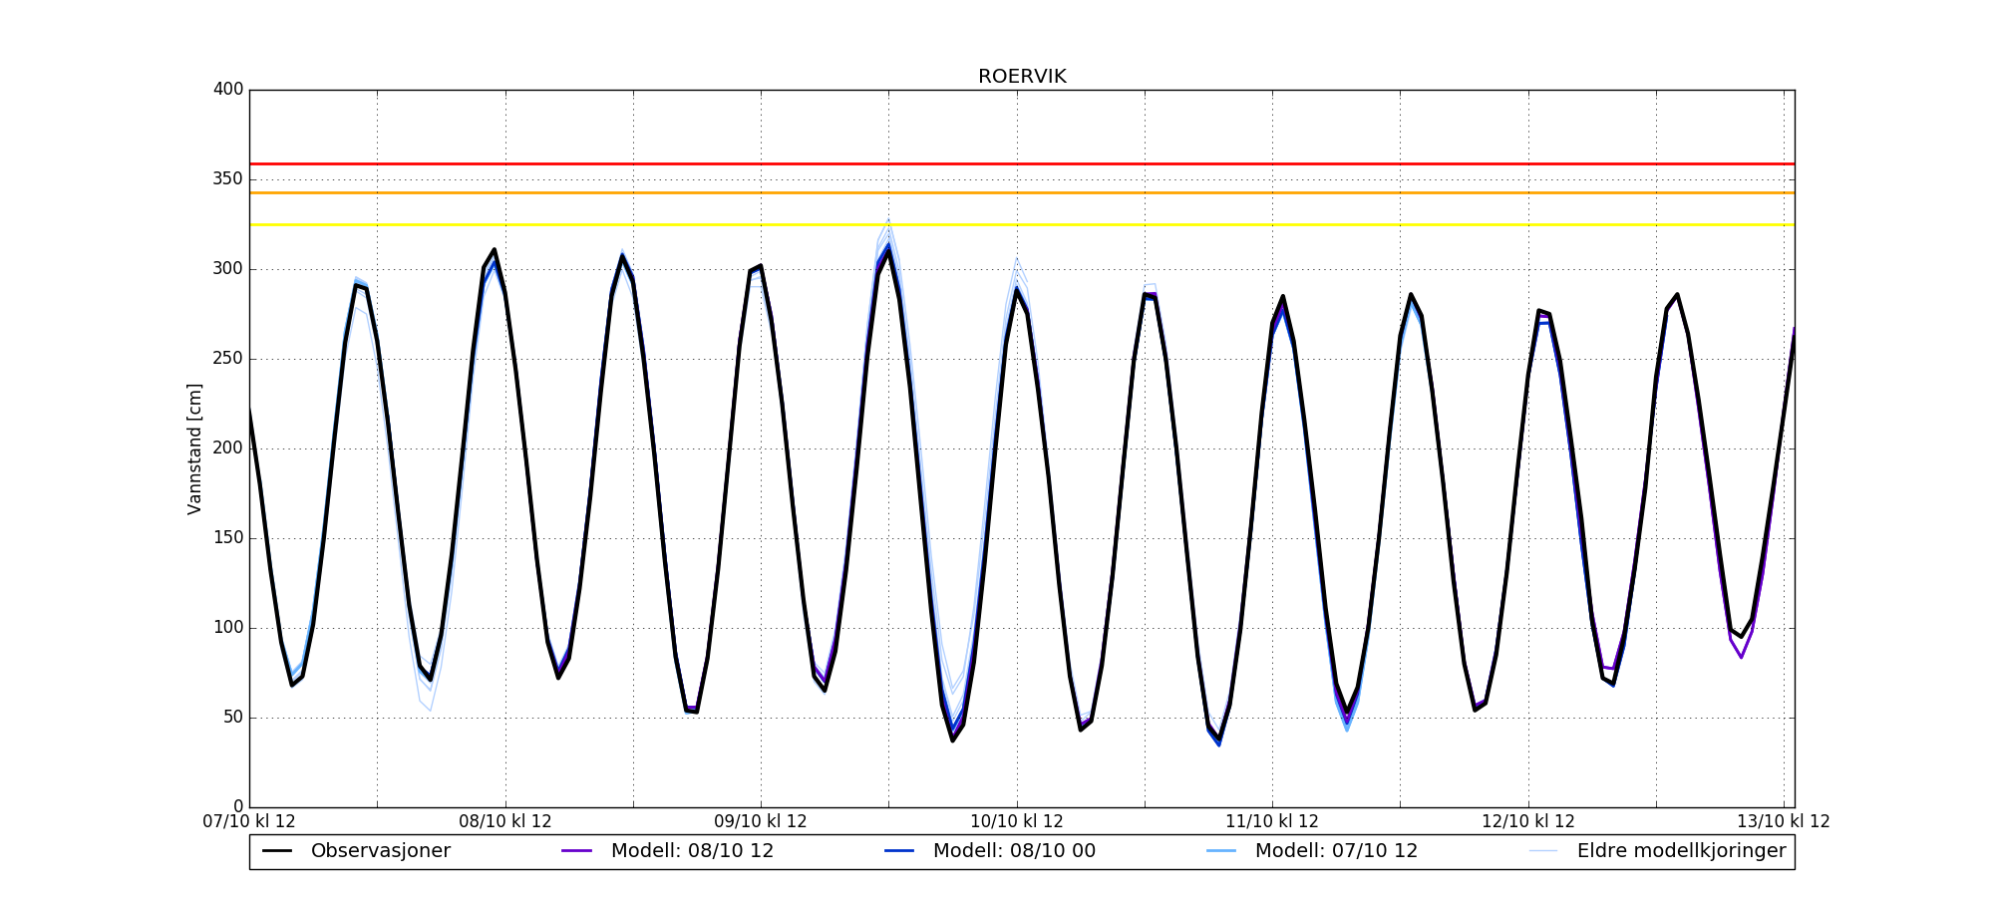Screen dimensions: 1994x897
Task: Click the Vannstand [cm] y-axis label
Action: [x=194, y=448]
